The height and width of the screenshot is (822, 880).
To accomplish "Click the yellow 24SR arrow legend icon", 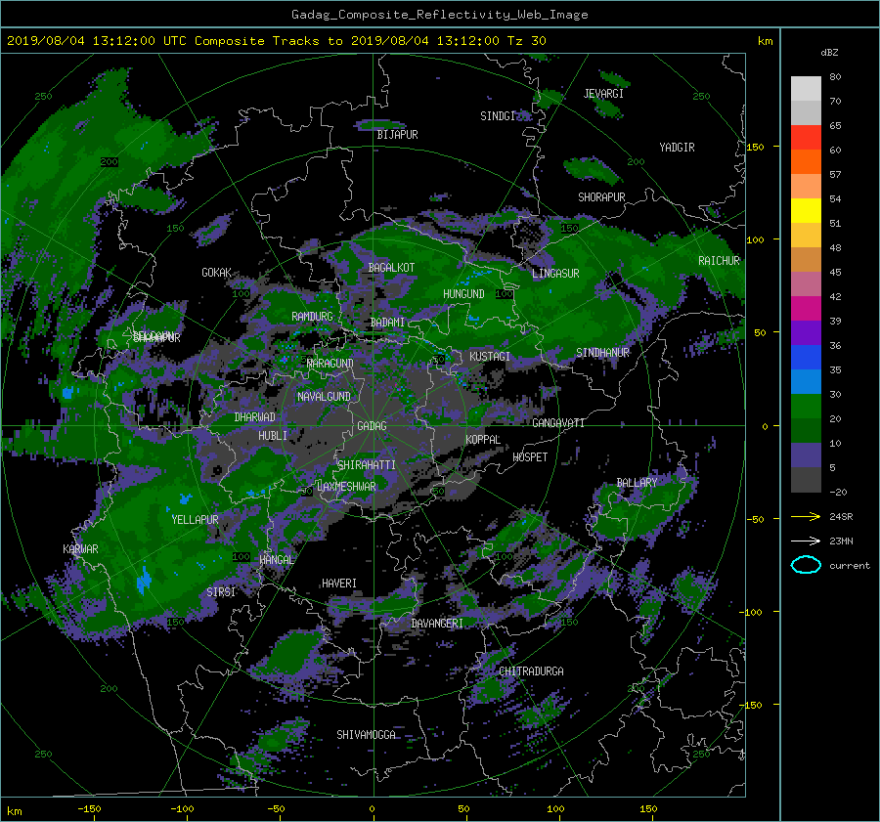I will coord(806,516).
